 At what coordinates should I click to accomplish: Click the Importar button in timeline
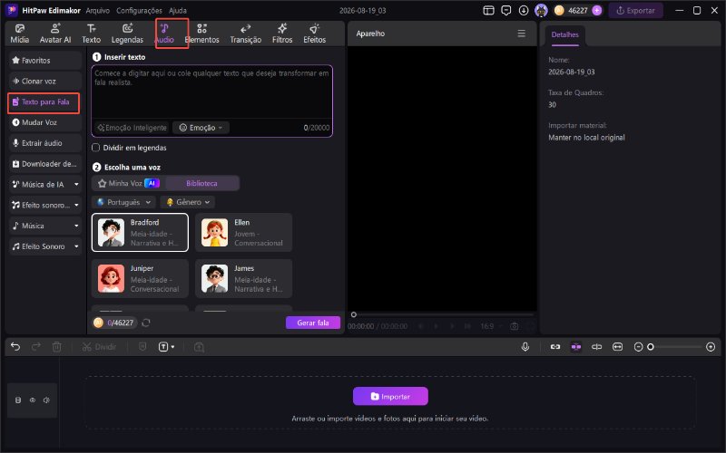click(x=390, y=396)
